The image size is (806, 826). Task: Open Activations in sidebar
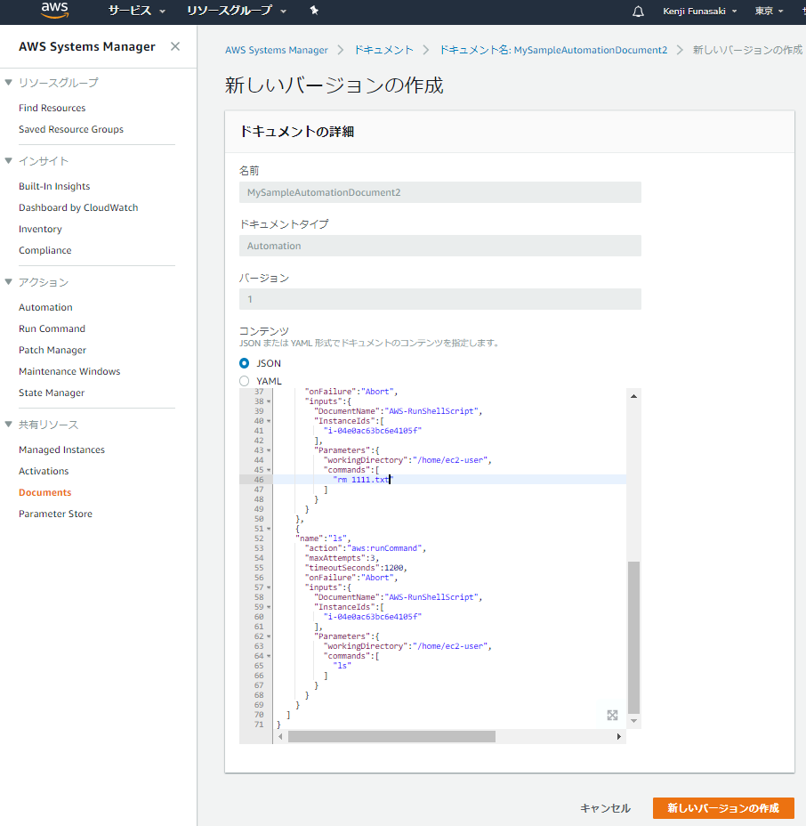(x=44, y=471)
